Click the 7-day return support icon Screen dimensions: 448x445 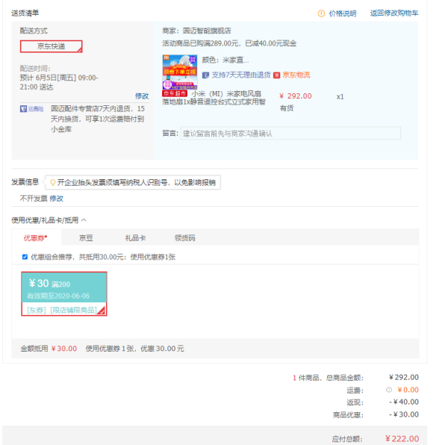[205, 75]
